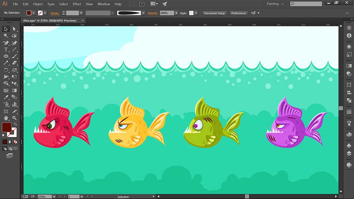Expand the control bar stroke color dropdown
The height and width of the screenshot is (199, 354).
tap(45, 13)
